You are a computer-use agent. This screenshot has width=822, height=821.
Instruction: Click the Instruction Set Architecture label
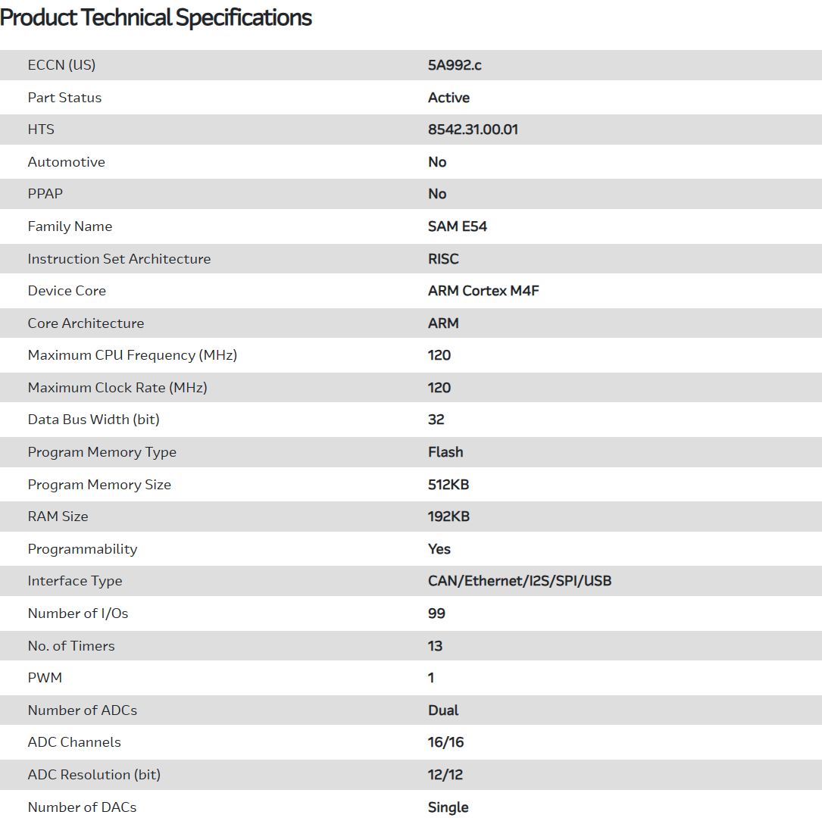click(x=119, y=259)
